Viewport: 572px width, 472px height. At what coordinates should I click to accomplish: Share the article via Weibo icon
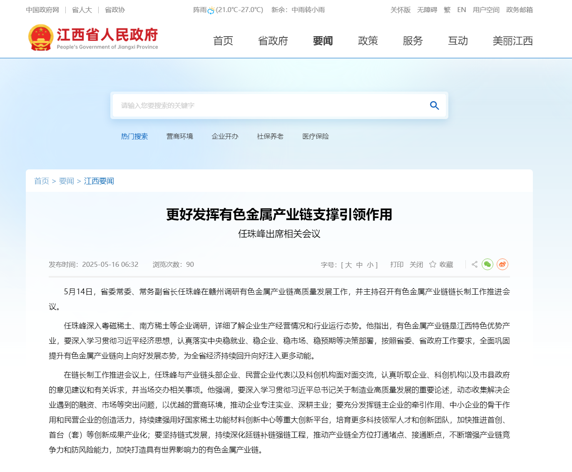click(x=502, y=264)
